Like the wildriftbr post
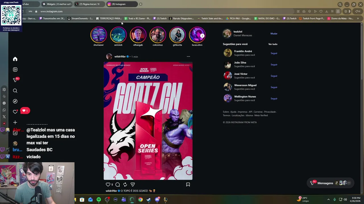 click(108, 184)
